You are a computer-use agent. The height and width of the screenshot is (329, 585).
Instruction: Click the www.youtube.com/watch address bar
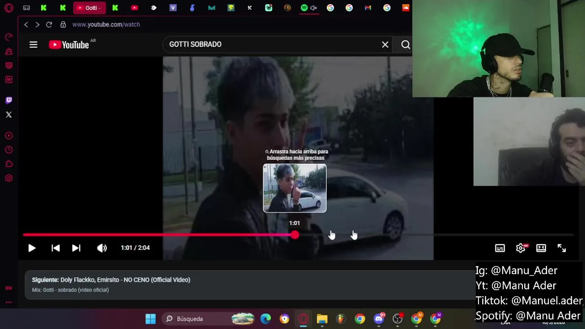(x=106, y=25)
